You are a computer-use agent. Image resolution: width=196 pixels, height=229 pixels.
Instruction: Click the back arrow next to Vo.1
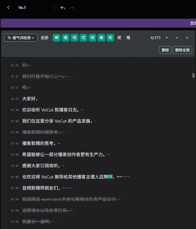pyautogui.click(x=8, y=8)
